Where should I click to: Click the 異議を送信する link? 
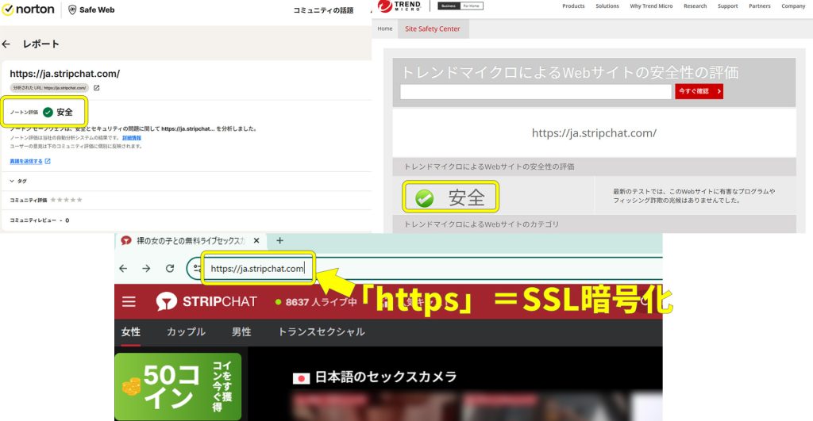30,162
